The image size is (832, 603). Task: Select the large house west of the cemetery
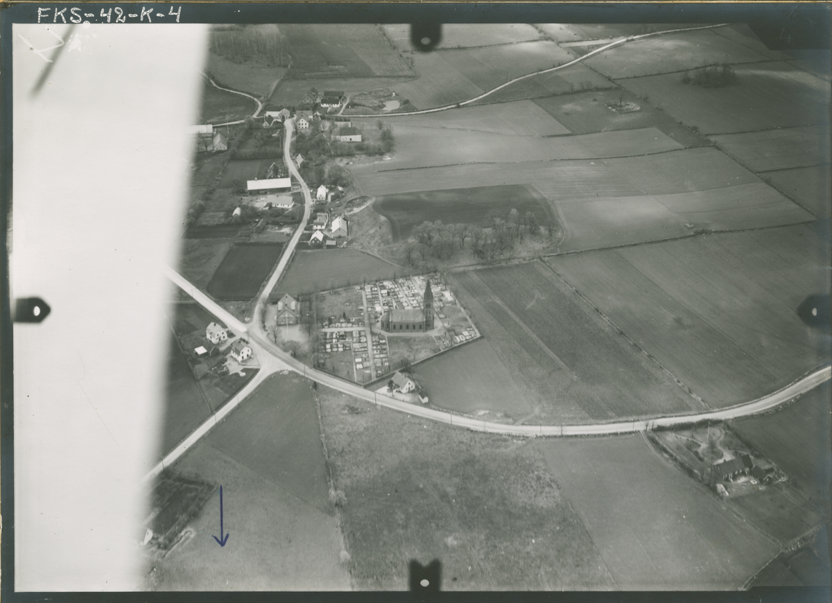click(x=288, y=309)
